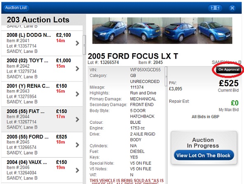The height and width of the screenshot is (184, 244).
Task: Open arrow for 2005 FIAT lot
Action: pyautogui.click(x=77, y=120)
